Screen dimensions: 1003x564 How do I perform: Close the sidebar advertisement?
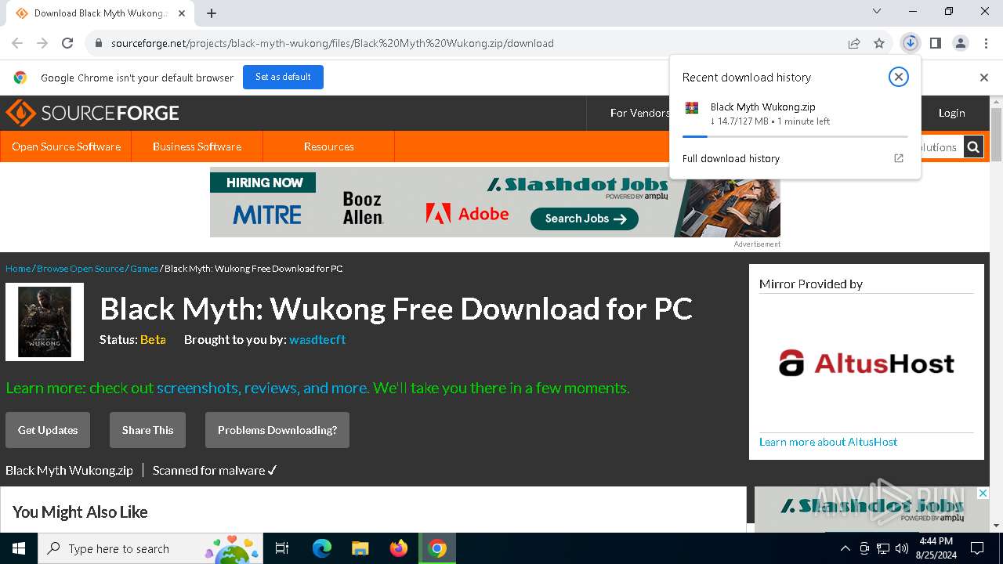(x=983, y=493)
